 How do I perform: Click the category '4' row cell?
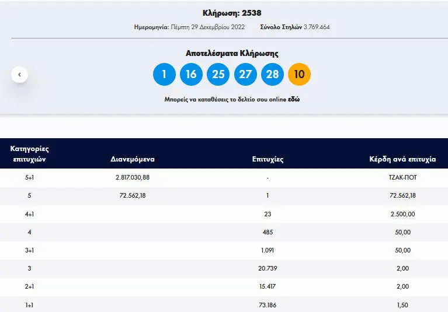point(29,232)
